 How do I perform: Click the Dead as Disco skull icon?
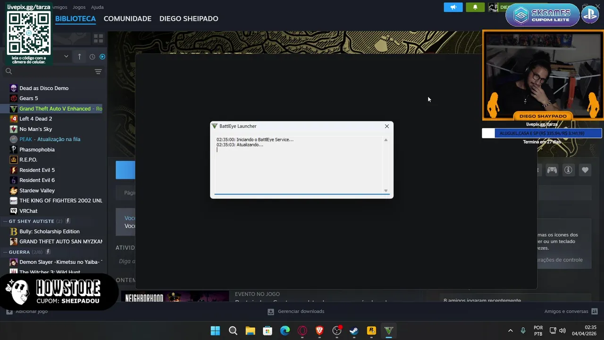coord(13,88)
